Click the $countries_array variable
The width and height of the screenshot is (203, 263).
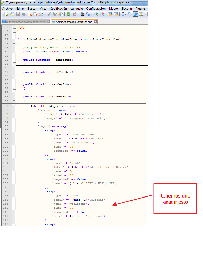click(x=55, y=52)
